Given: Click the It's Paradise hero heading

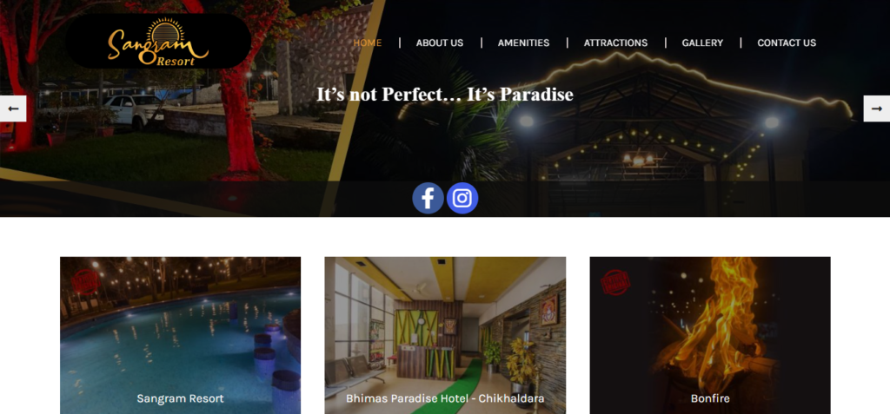Looking at the screenshot, I should coord(444,94).
